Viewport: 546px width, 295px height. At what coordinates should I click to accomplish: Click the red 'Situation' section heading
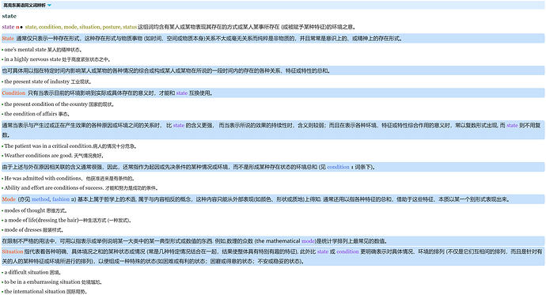[13, 252]
